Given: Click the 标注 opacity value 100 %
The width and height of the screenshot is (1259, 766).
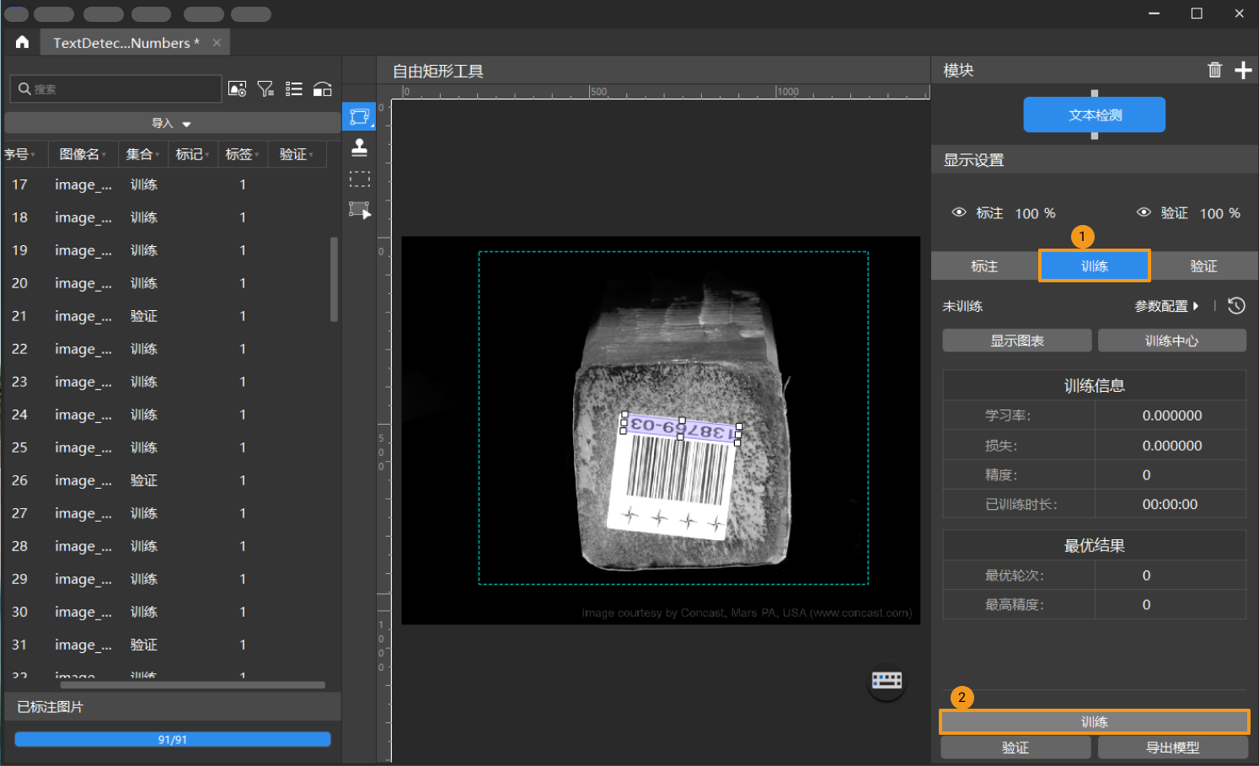Looking at the screenshot, I should pos(1035,213).
